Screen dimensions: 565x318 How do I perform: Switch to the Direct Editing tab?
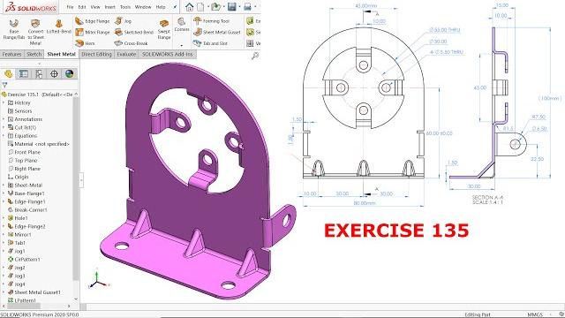pos(96,54)
